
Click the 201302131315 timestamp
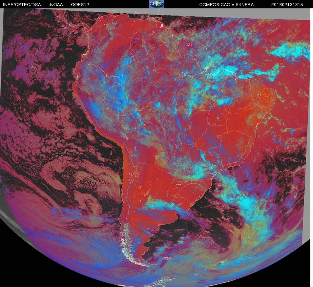pos(287,5)
